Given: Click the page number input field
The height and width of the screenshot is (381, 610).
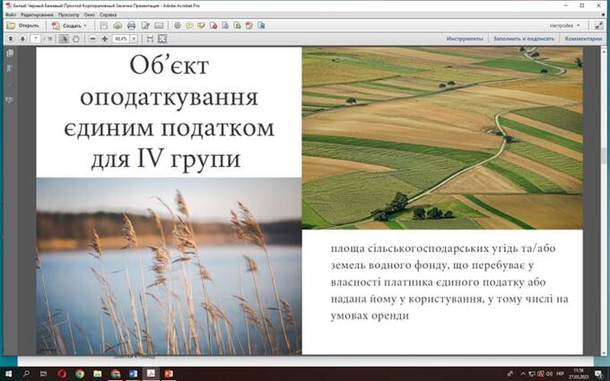Looking at the screenshot, I should (35, 39).
